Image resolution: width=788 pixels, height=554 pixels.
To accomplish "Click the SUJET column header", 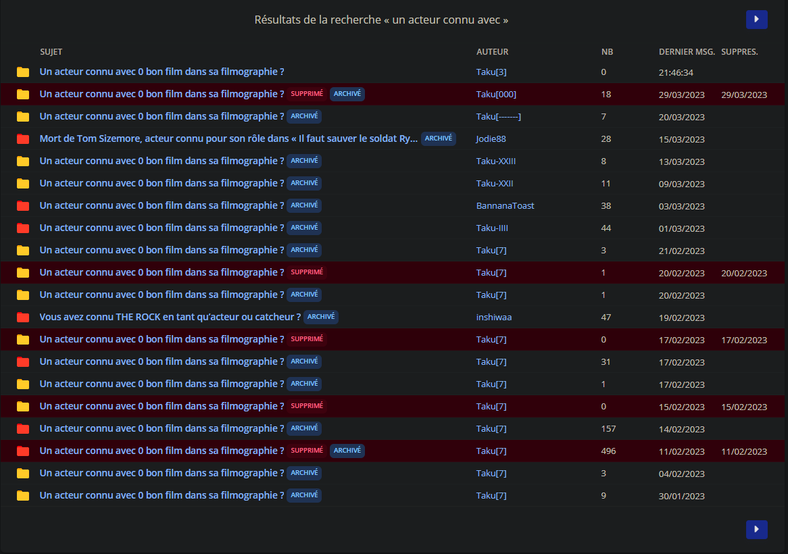I will tap(51, 52).
